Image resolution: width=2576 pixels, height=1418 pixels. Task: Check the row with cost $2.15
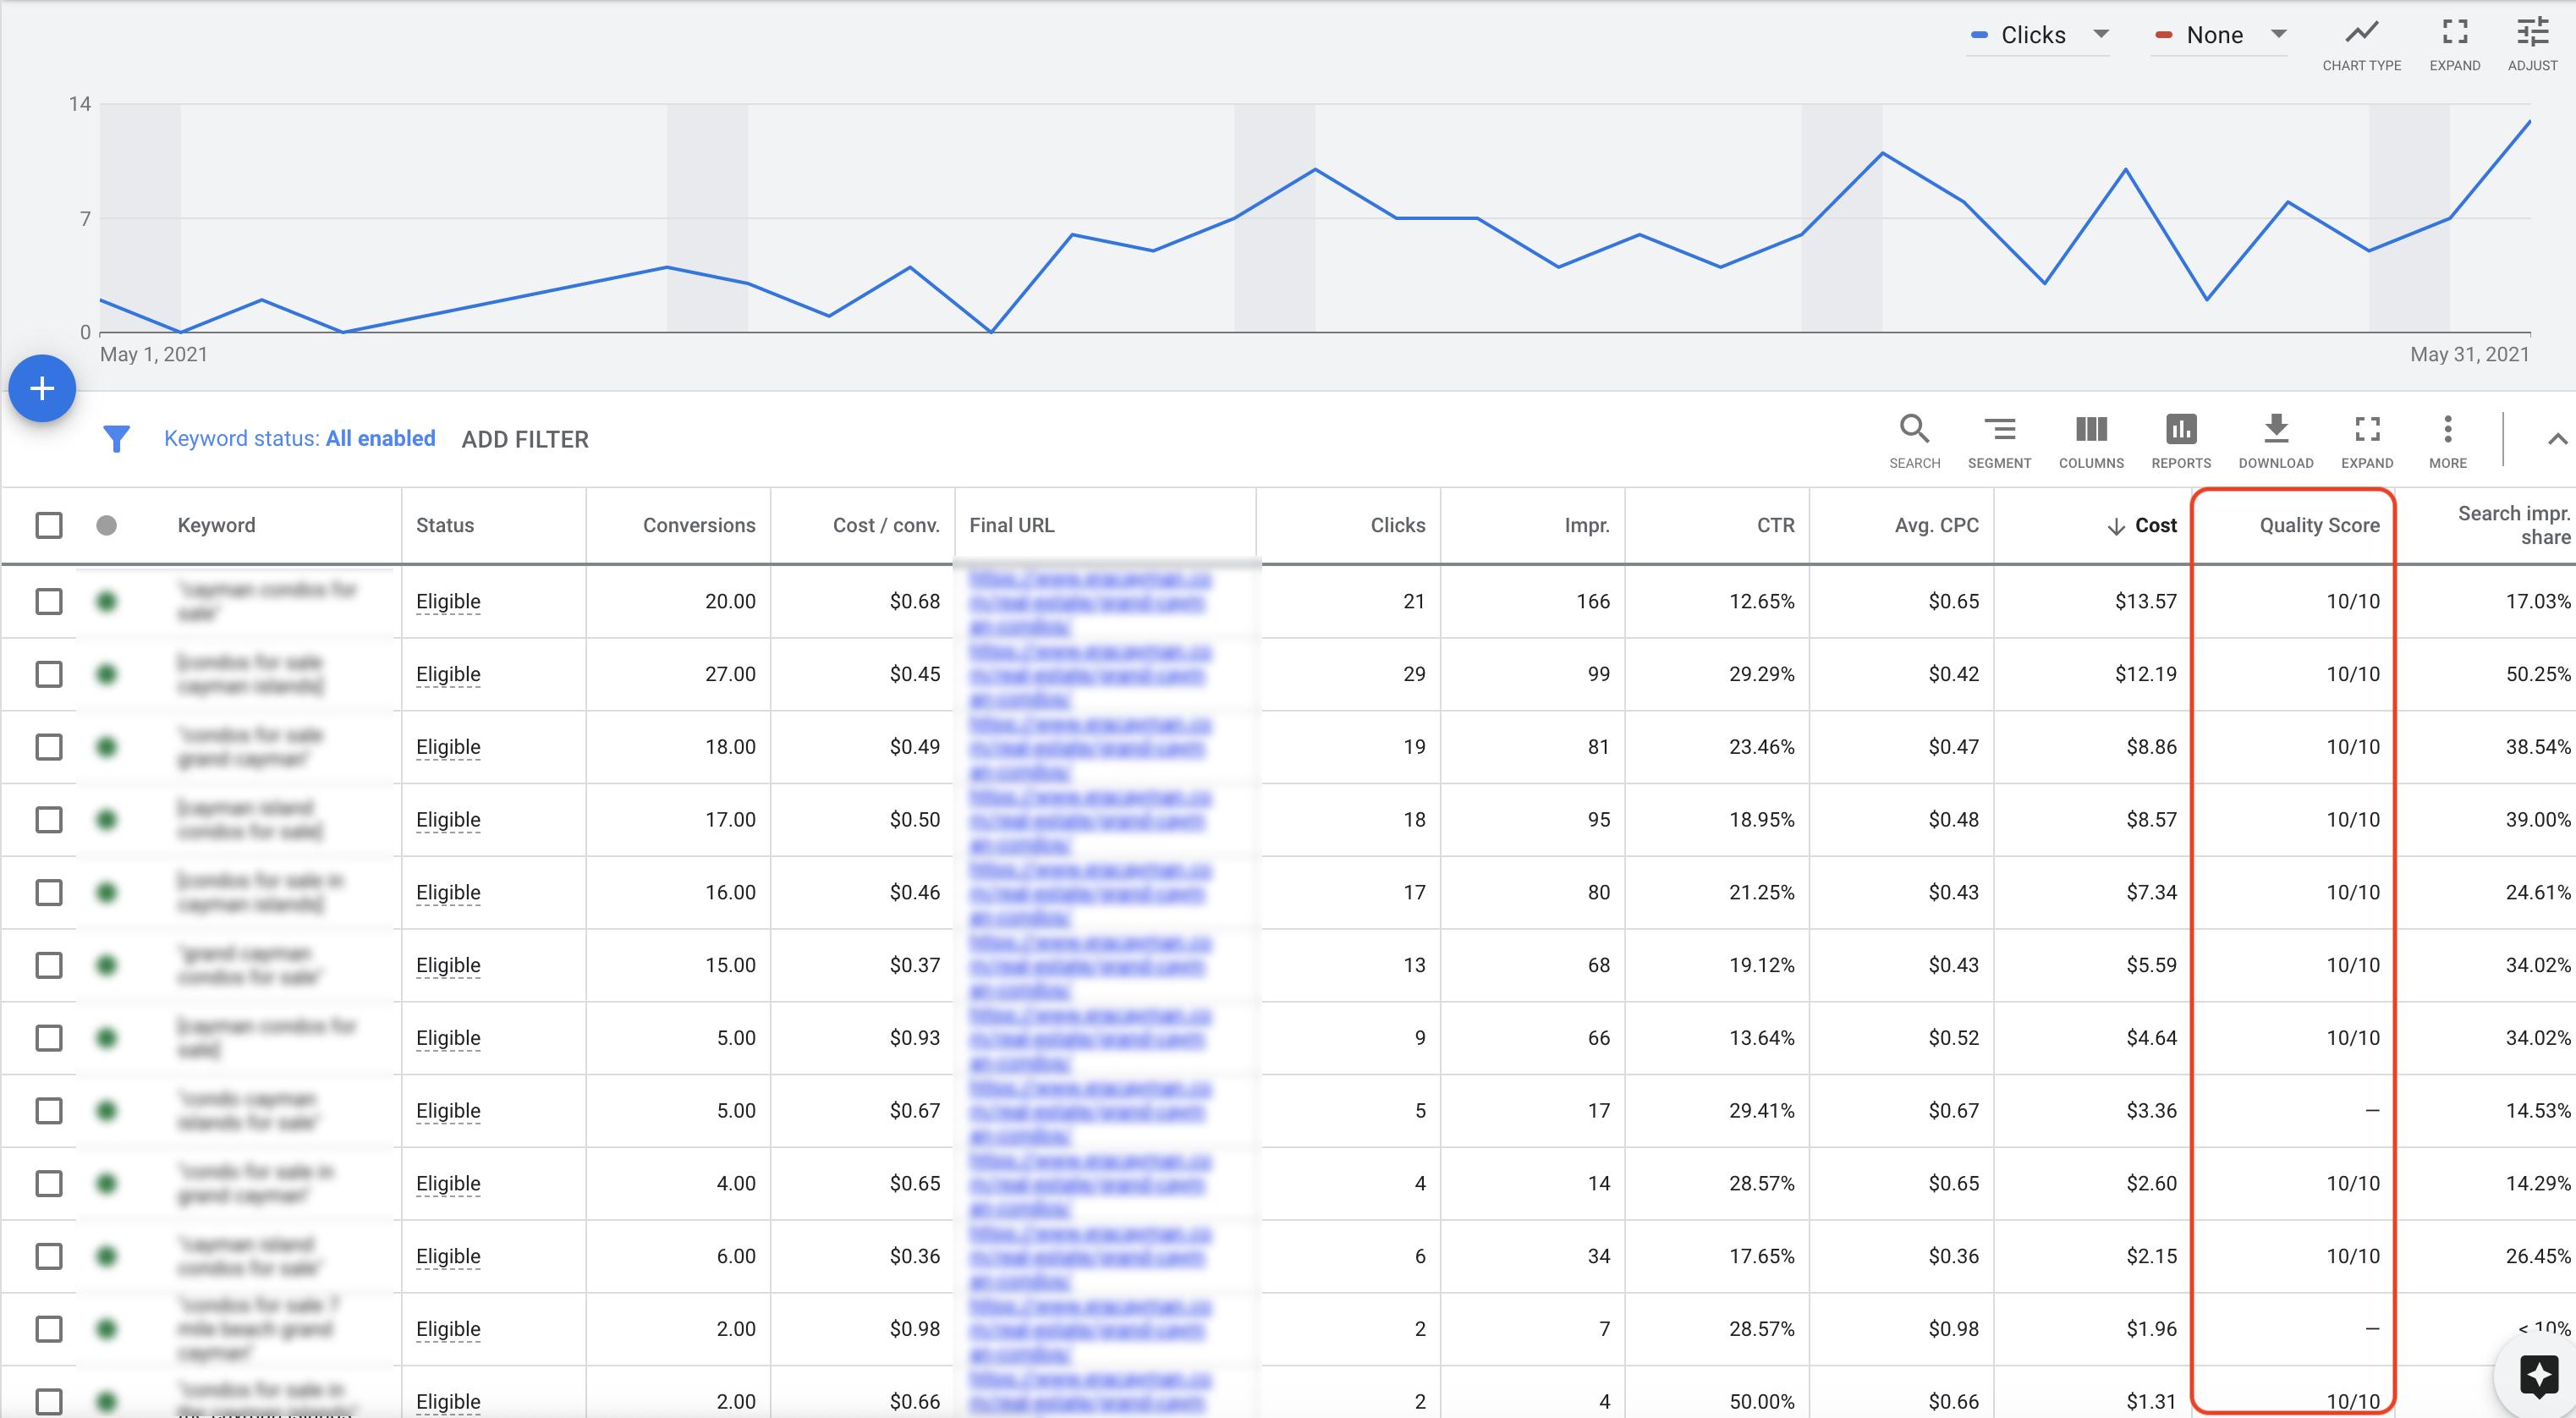49,1256
